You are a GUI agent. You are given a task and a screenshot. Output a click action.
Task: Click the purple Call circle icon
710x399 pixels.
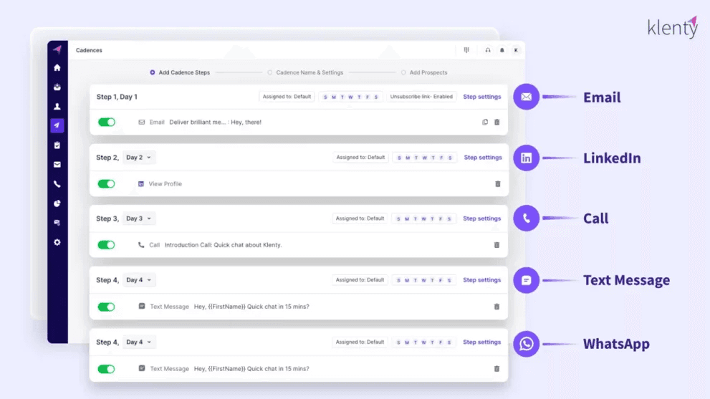coord(526,218)
